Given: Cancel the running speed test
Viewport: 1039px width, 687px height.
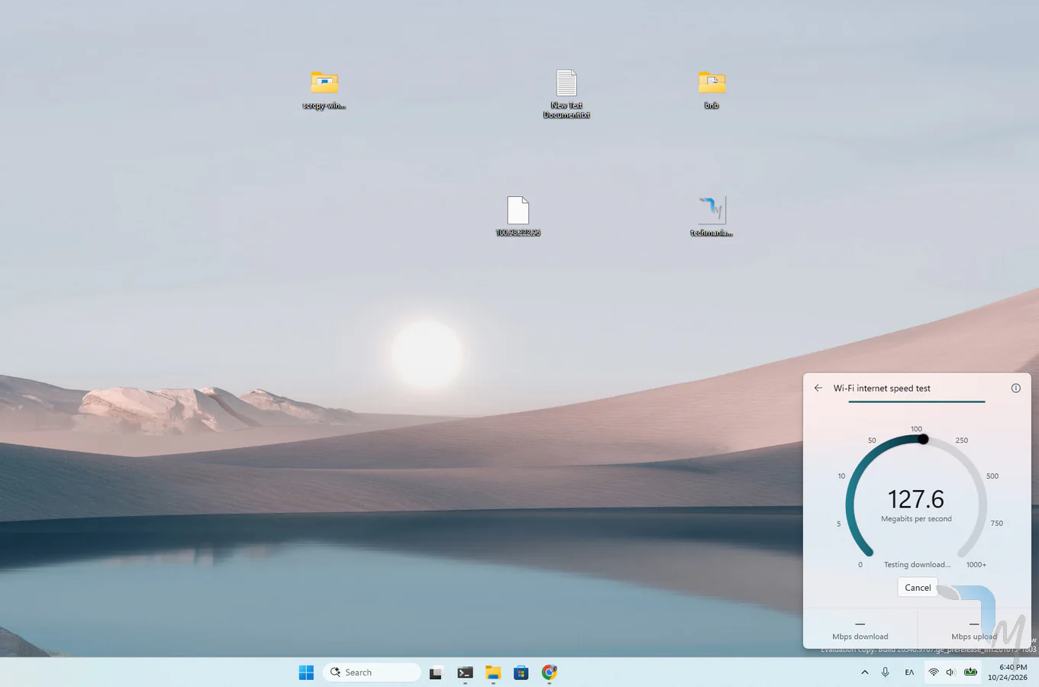Looking at the screenshot, I should [x=918, y=587].
